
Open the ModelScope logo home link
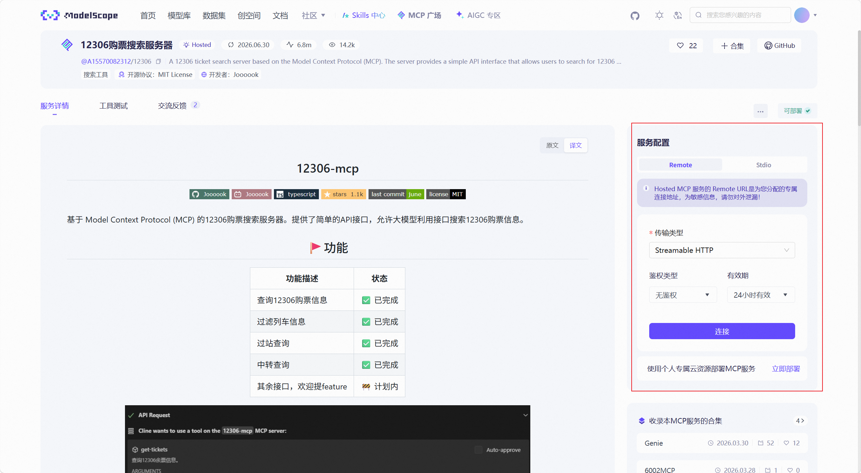point(79,15)
